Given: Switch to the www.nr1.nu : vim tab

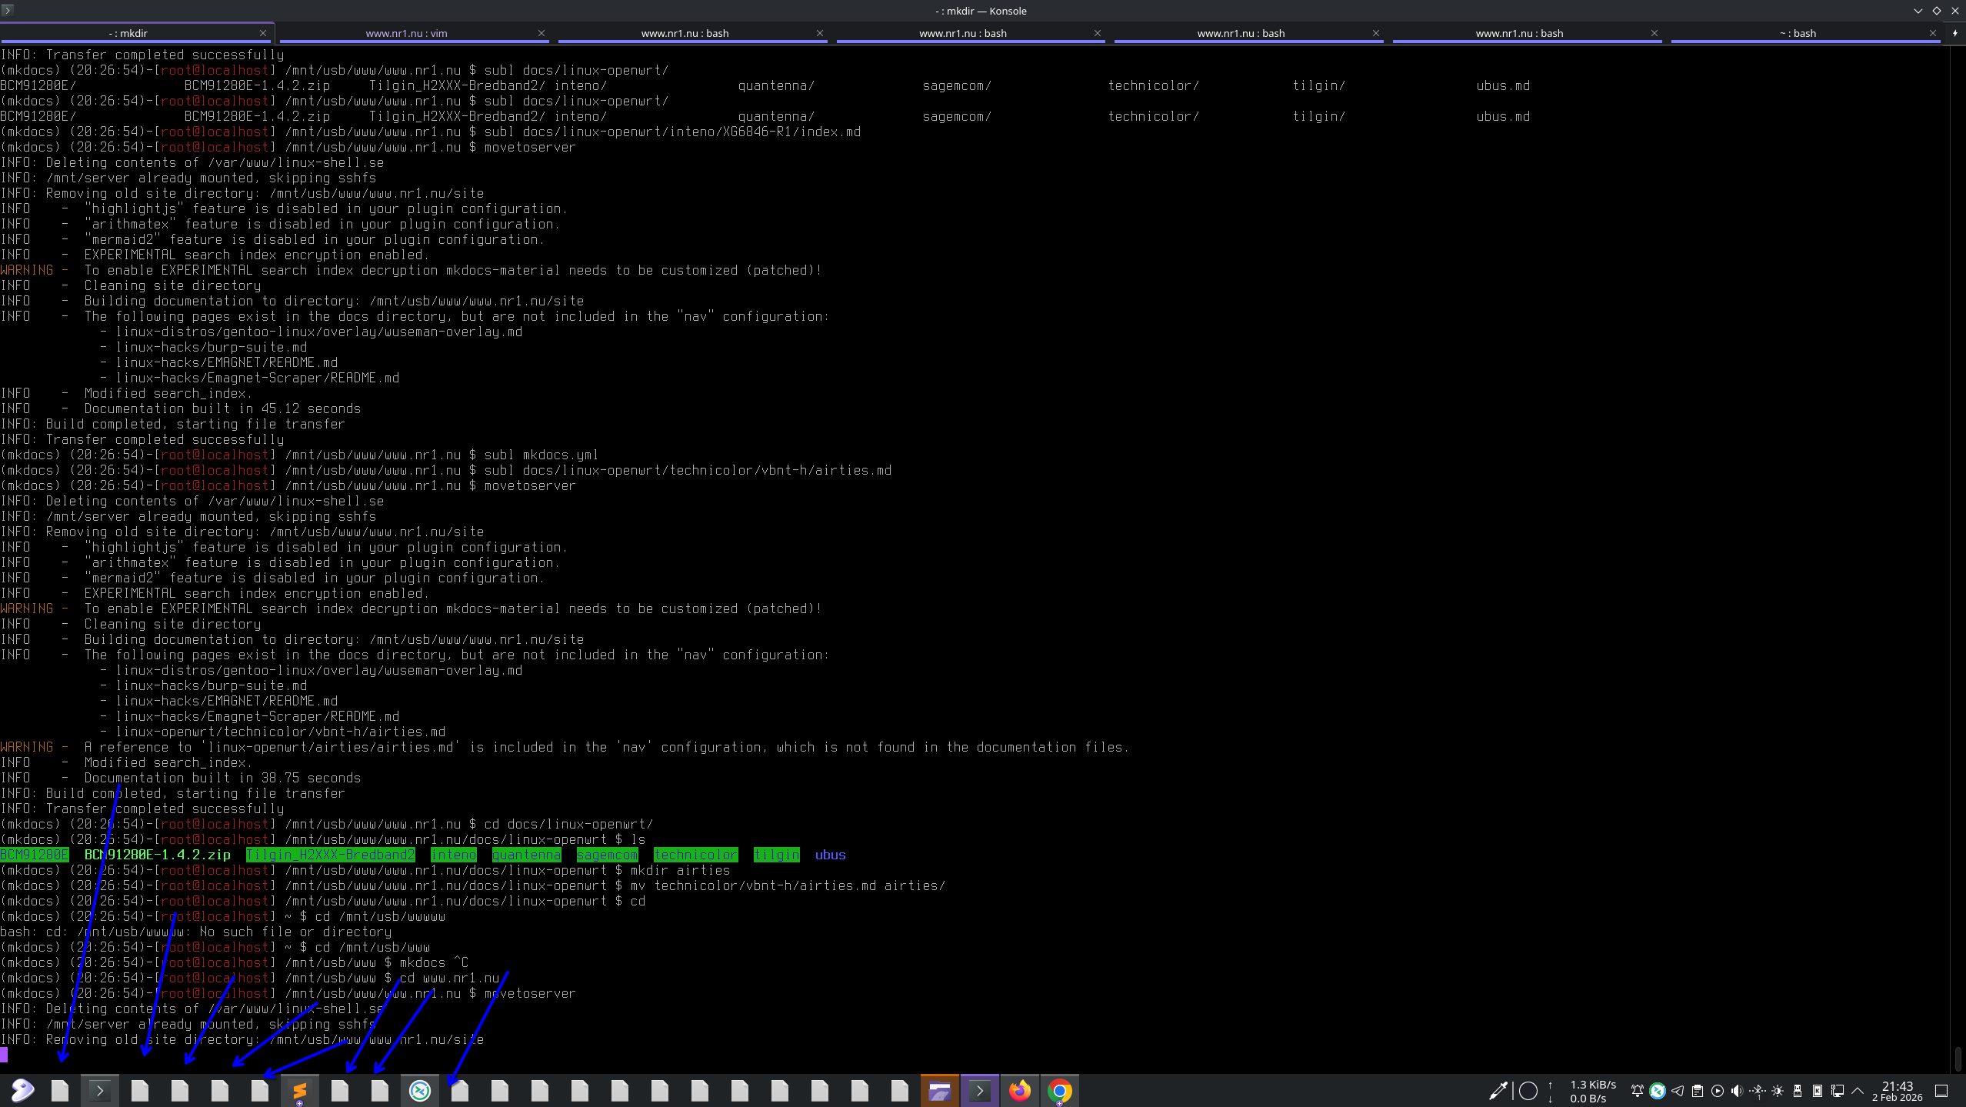Looking at the screenshot, I should 406,33.
